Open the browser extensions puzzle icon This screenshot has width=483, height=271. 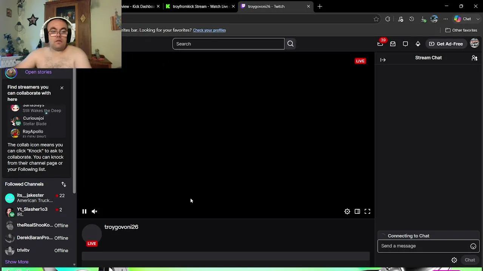388,19
